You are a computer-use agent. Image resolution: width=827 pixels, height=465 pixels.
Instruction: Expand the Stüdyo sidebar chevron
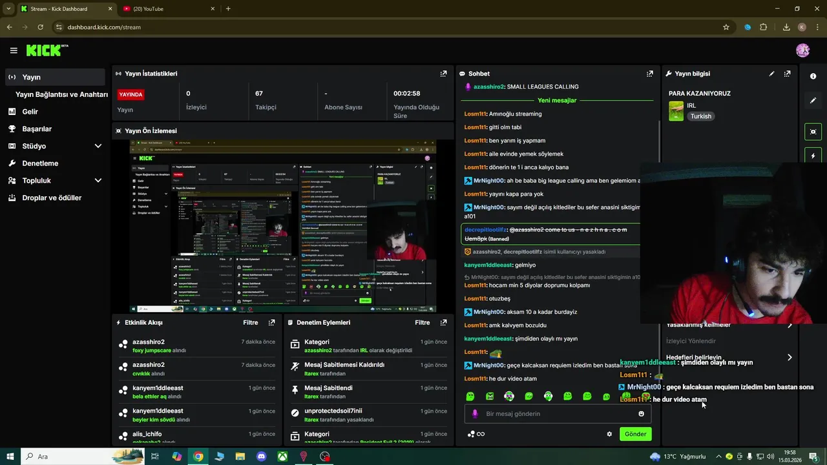coord(98,146)
